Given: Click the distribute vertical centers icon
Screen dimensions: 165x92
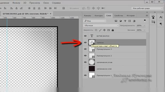Looking at the screenshot, I should 34,8.
